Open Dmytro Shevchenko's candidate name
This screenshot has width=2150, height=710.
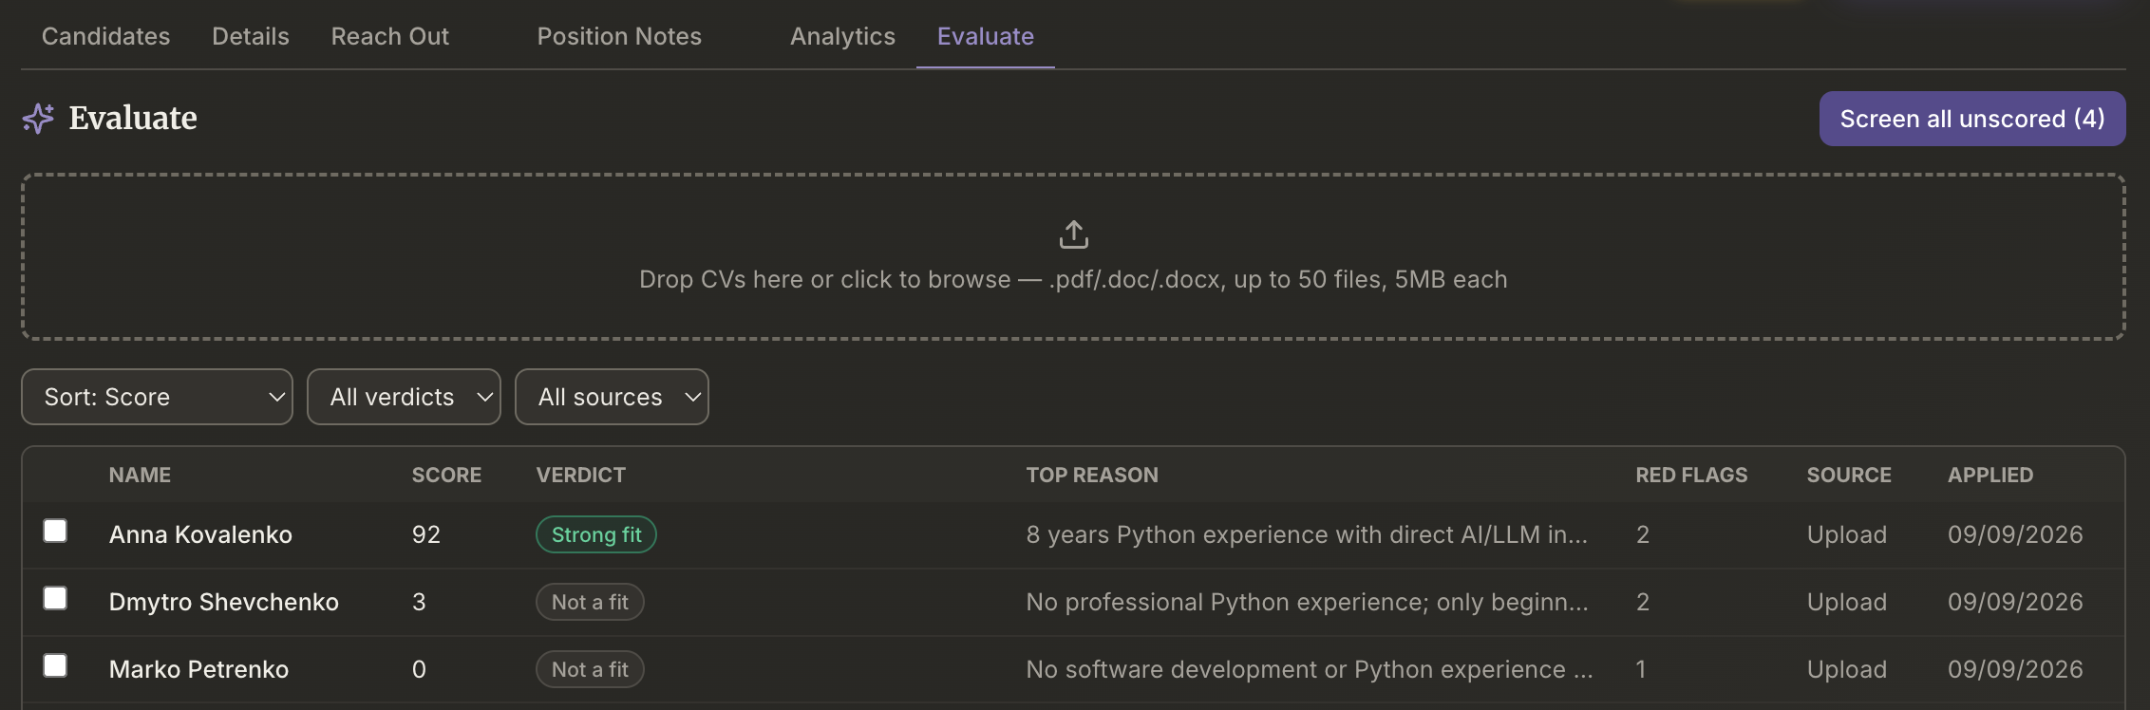click(224, 602)
